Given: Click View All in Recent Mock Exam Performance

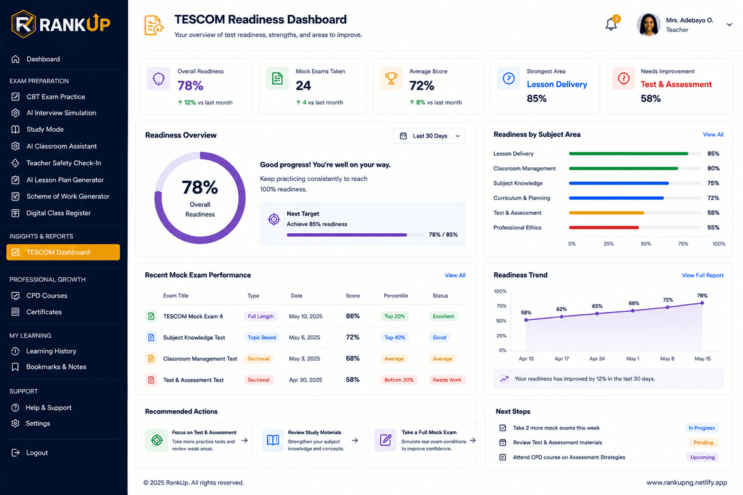Looking at the screenshot, I should [455, 275].
